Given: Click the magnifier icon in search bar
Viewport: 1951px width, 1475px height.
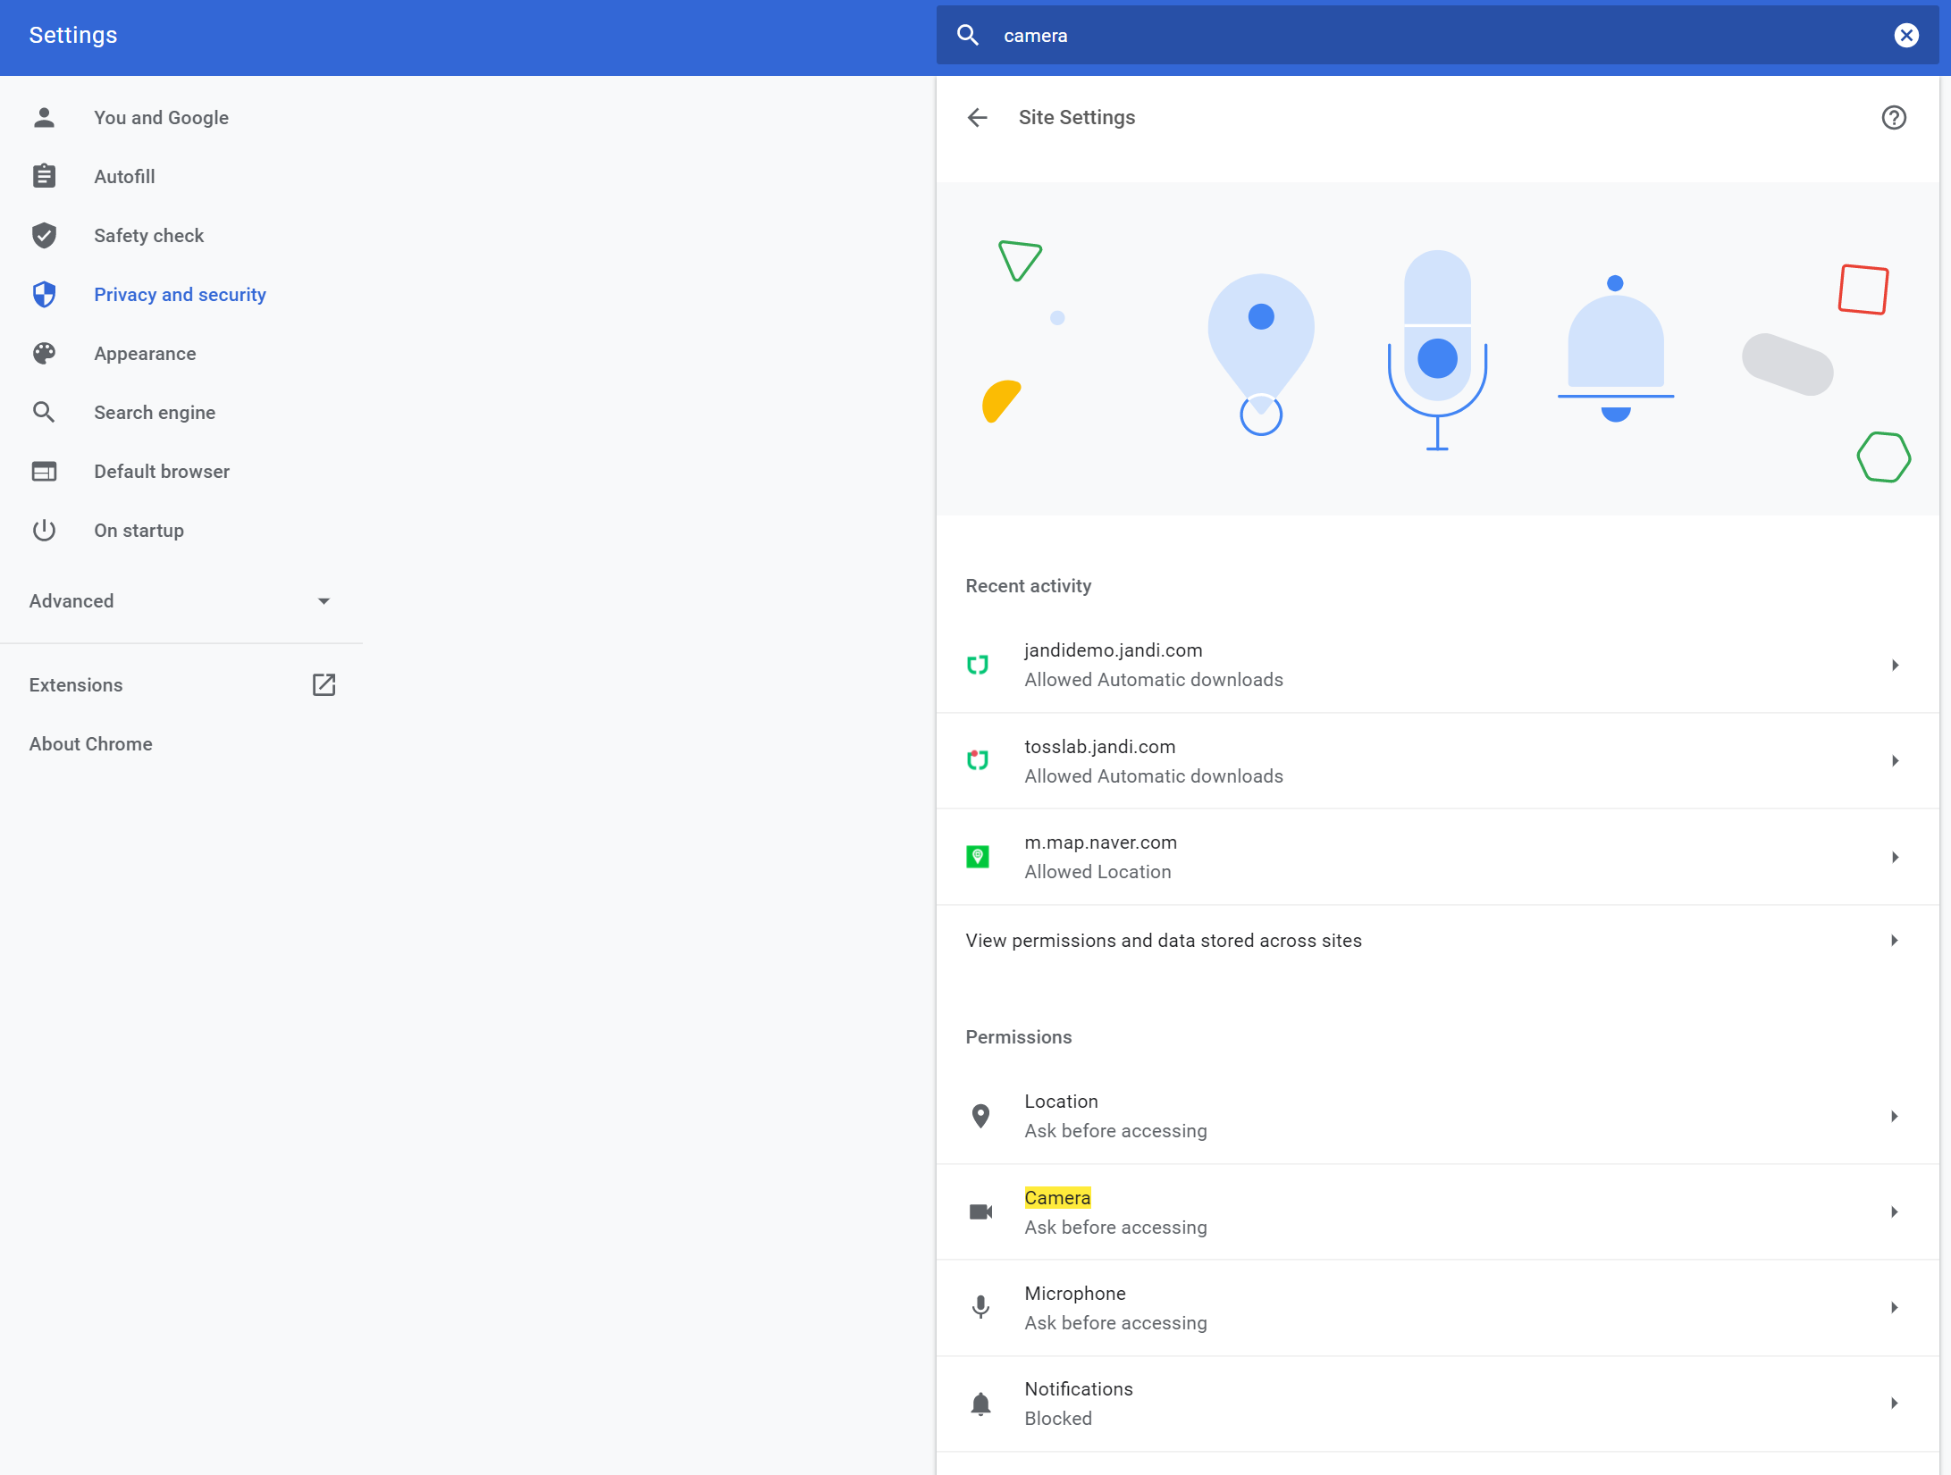Looking at the screenshot, I should [x=968, y=35].
